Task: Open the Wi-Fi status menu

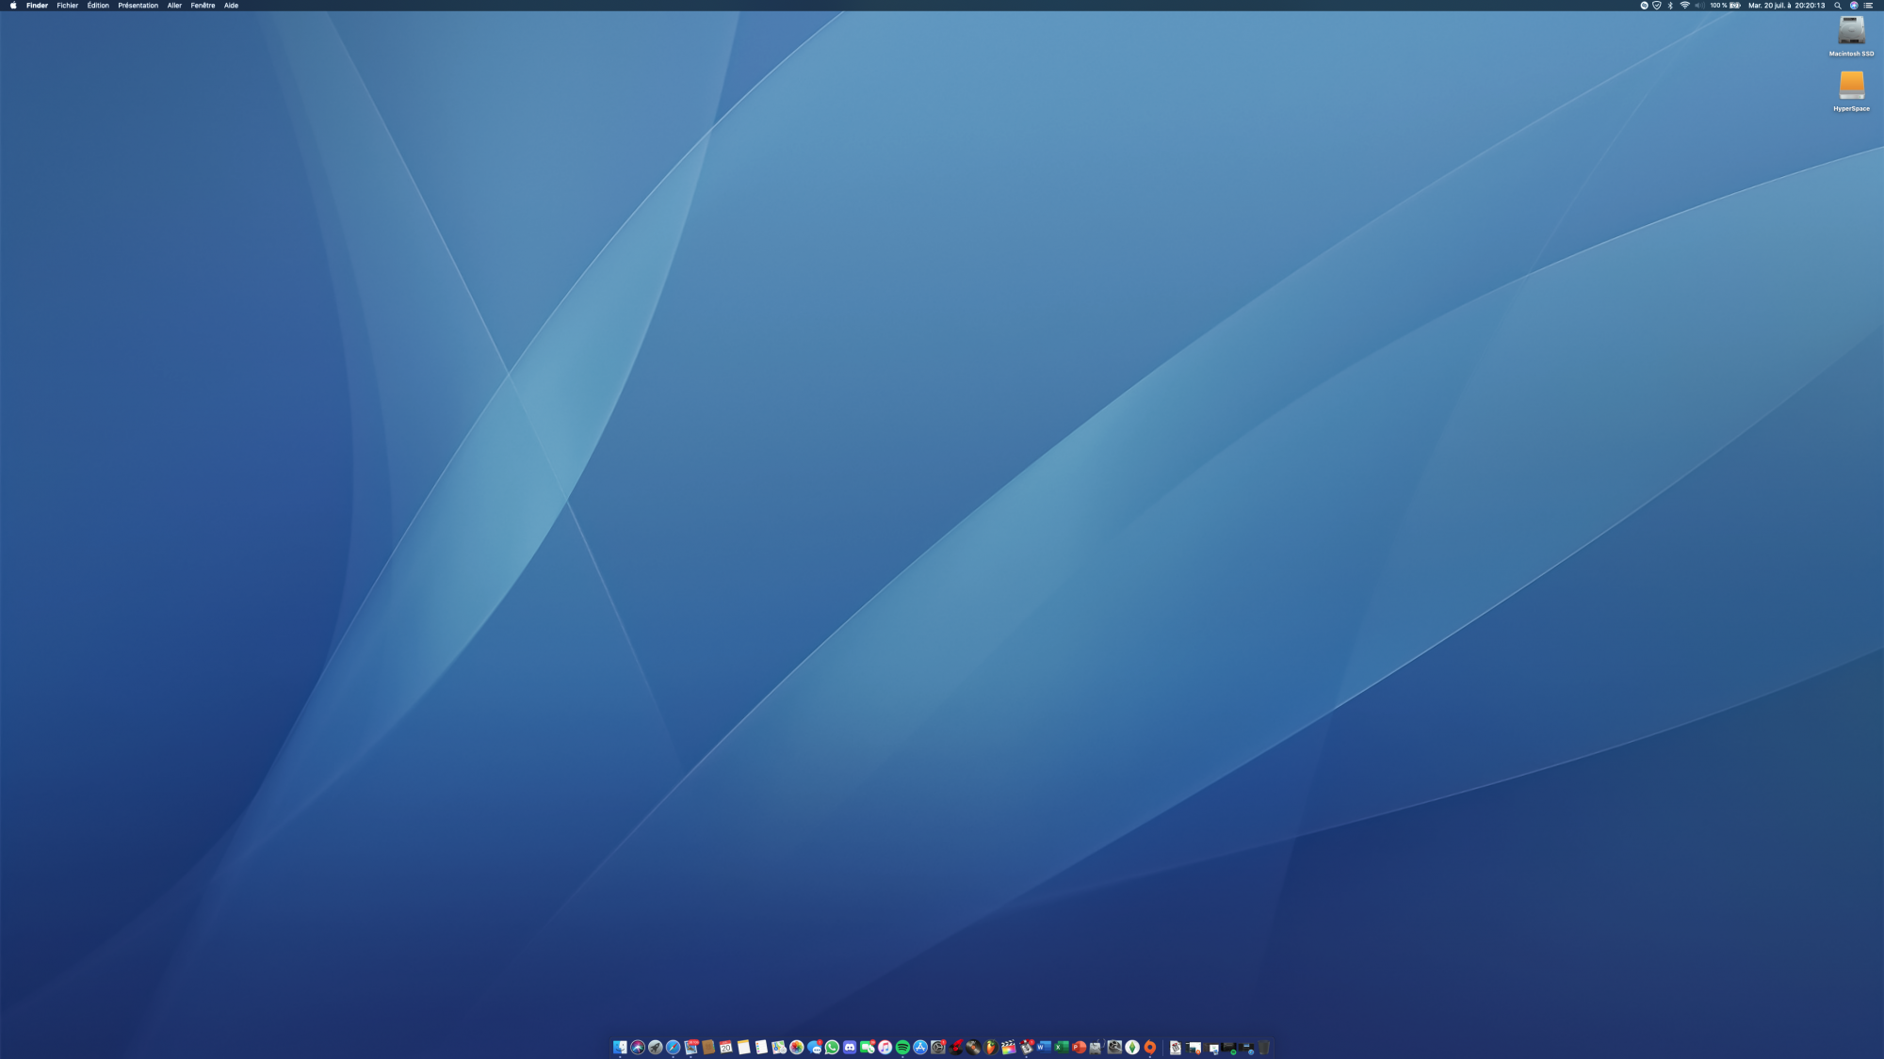Action: tap(1684, 6)
